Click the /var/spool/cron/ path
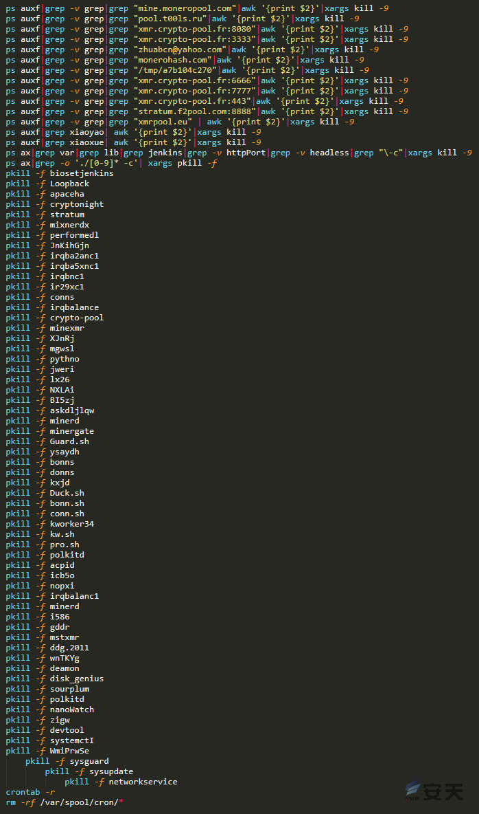The width and height of the screenshot is (479, 814). [x=80, y=802]
